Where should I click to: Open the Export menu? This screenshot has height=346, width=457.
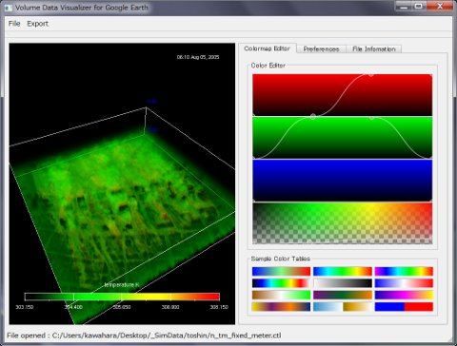click(x=38, y=24)
